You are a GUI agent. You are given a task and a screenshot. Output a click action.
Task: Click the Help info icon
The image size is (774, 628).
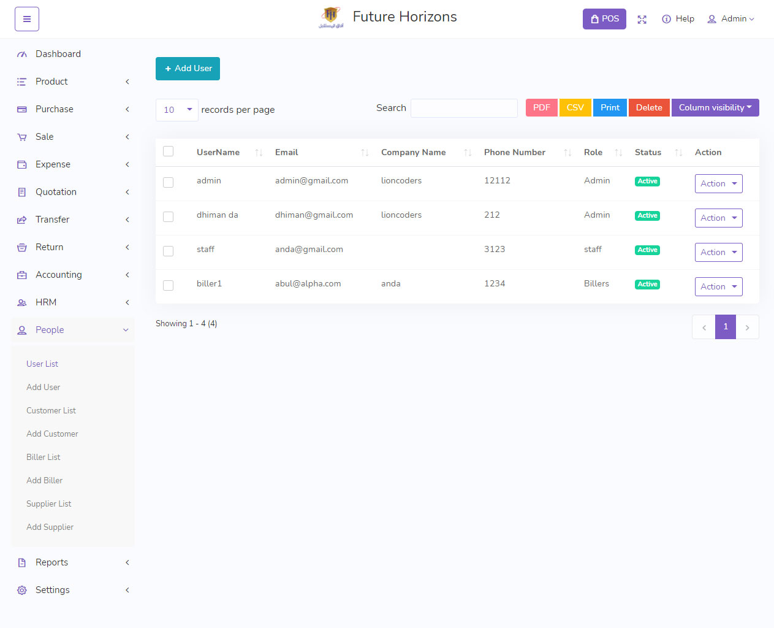[666, 19]
